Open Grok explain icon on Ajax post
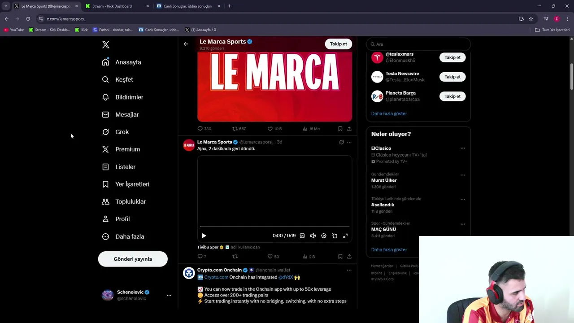This screenshot has height=323, width=574. click(342, 142)
